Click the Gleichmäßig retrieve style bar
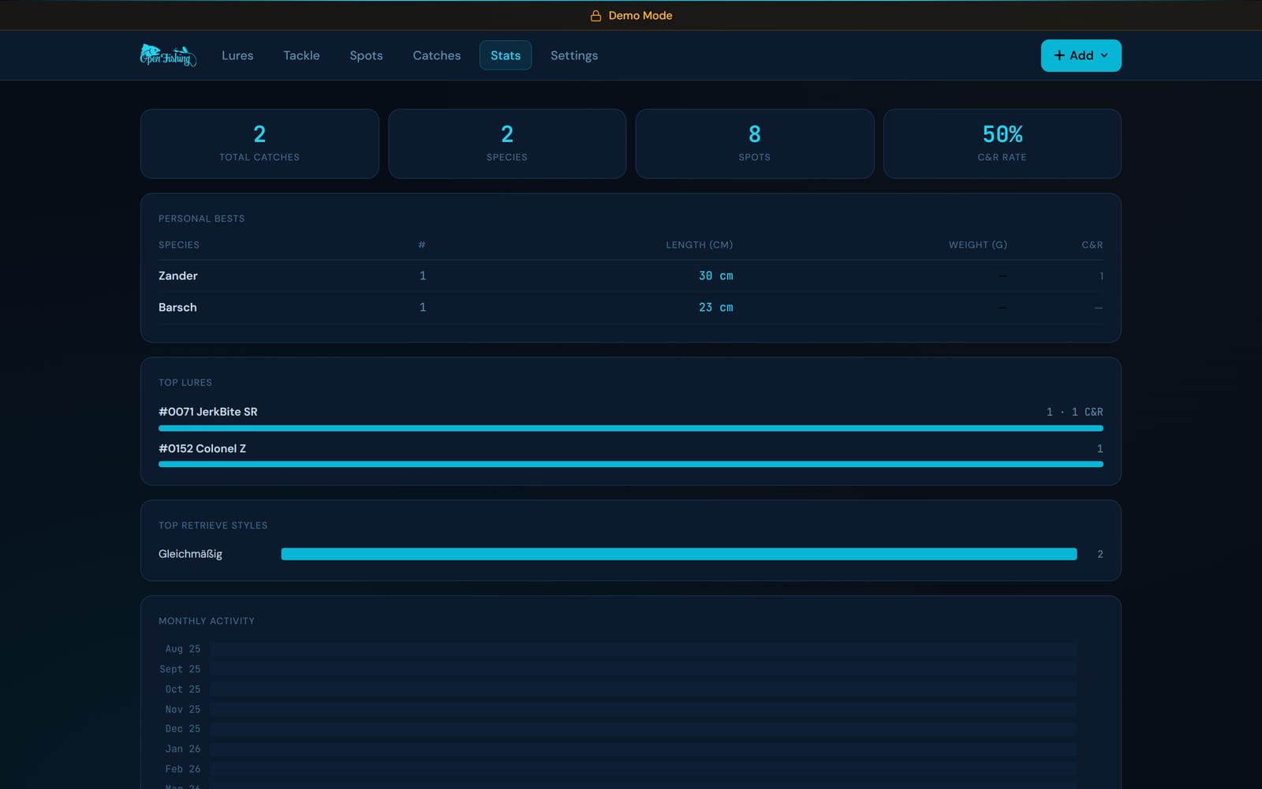Screen dimensions: 1262x789 [x=679, y=554]
